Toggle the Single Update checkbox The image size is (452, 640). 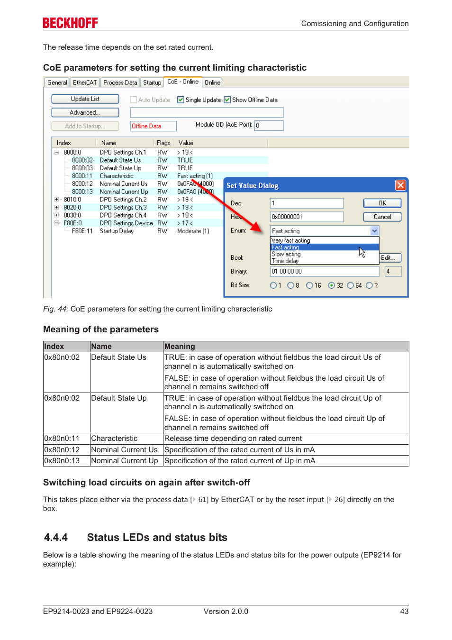click(x=181, y=100)
